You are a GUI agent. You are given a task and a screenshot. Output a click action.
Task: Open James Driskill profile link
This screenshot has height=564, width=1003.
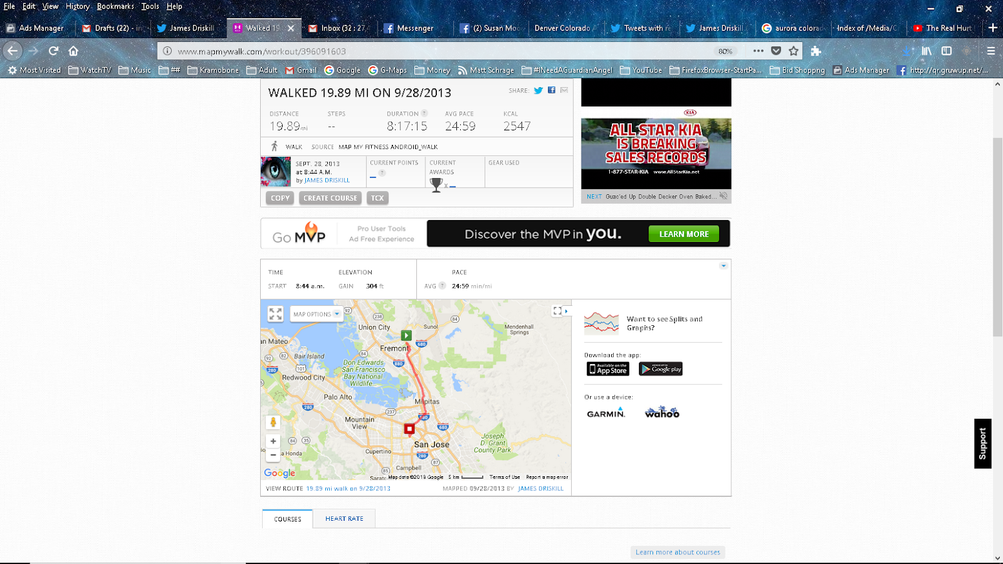coord(327,180)
